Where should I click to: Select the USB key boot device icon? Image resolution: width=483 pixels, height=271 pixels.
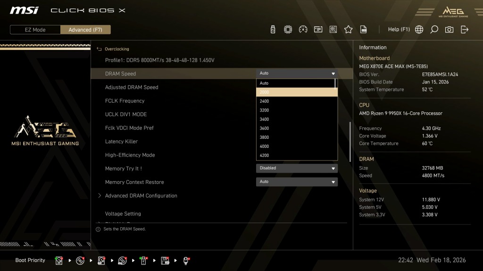pos(143,261)
